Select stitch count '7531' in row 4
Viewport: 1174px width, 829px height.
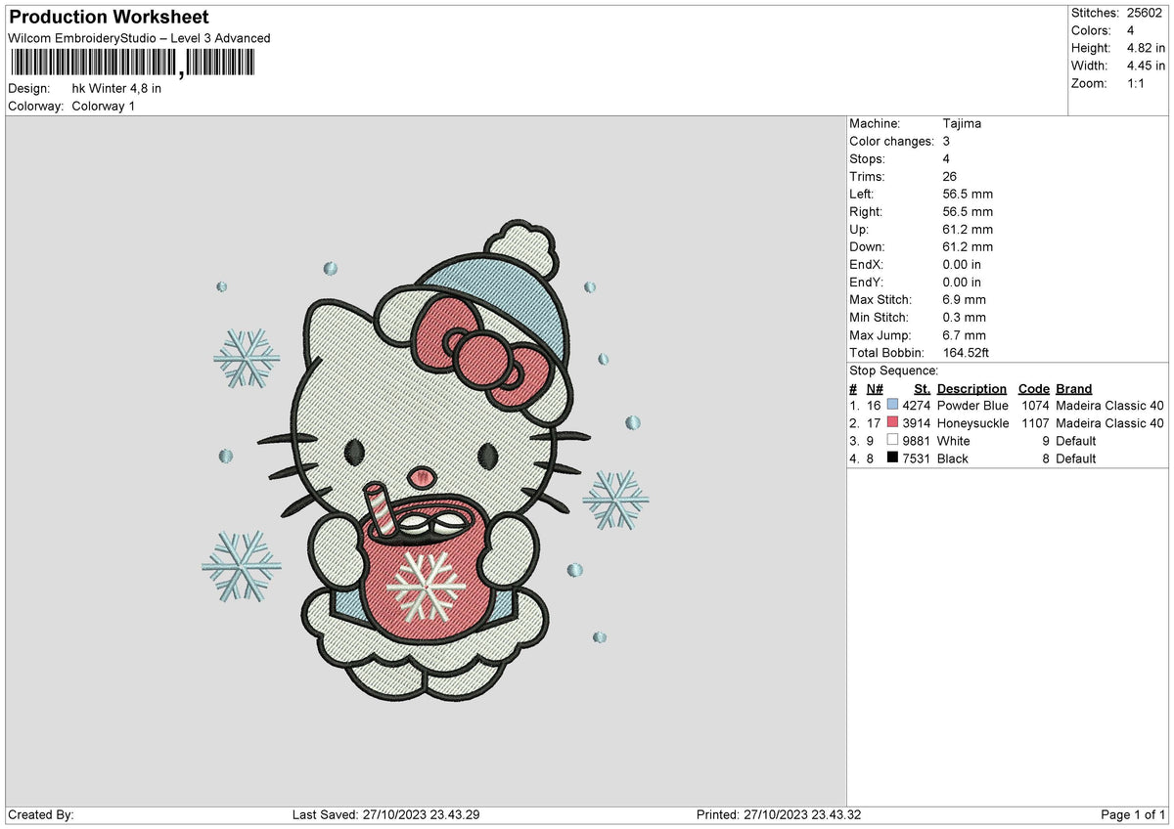pos(916,458)
